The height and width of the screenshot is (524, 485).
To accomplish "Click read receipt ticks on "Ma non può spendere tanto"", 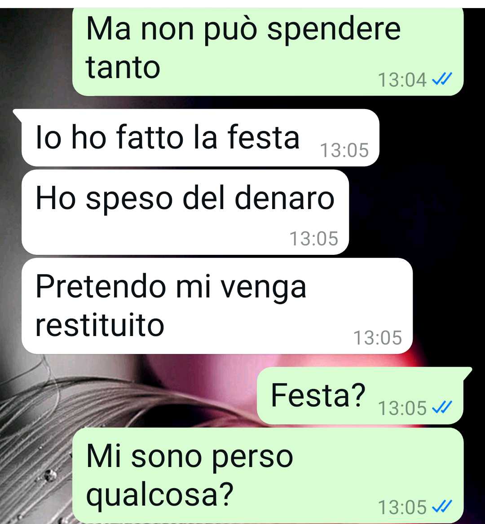I will (x=442, y=79).
